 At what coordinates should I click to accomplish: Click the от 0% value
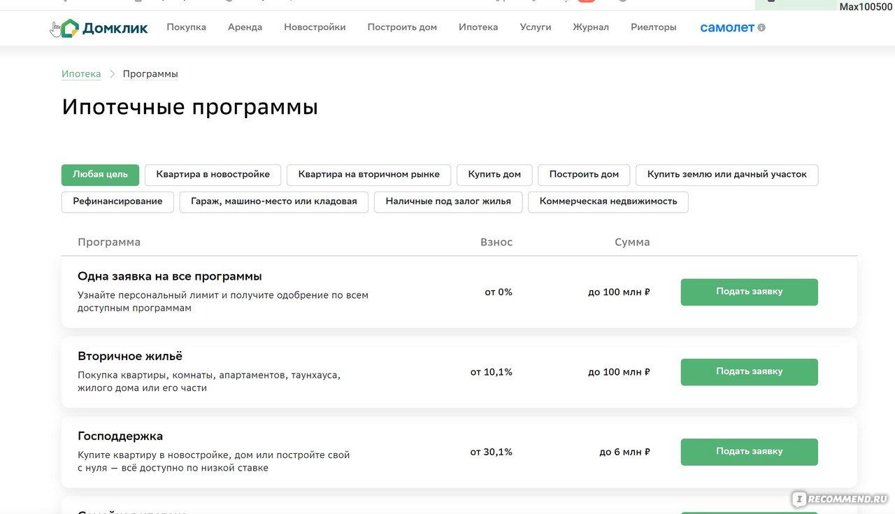(499, 292)
